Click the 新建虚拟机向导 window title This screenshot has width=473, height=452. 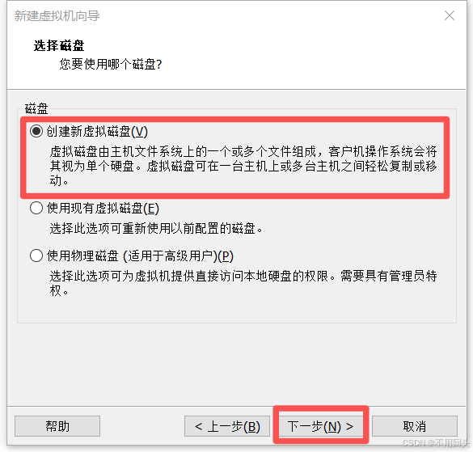pyautogui.click(x=57, y=15)
